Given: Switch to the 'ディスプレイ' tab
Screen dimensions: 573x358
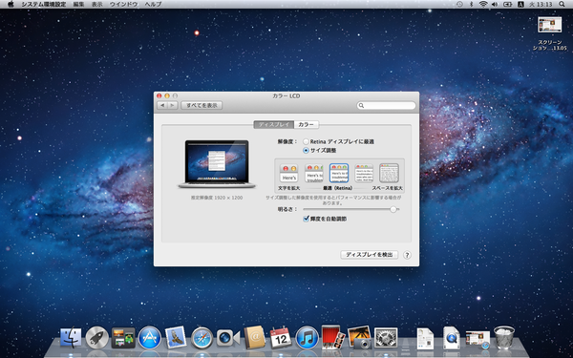Looking at the screenshot, I should point(274,124).
